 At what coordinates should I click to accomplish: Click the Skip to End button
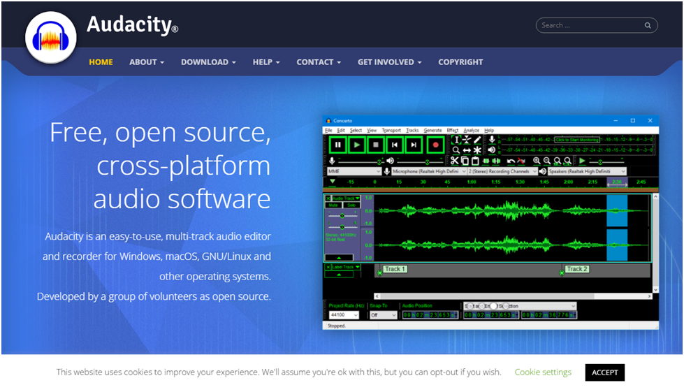pyautogui.click(x=414, y=145)
